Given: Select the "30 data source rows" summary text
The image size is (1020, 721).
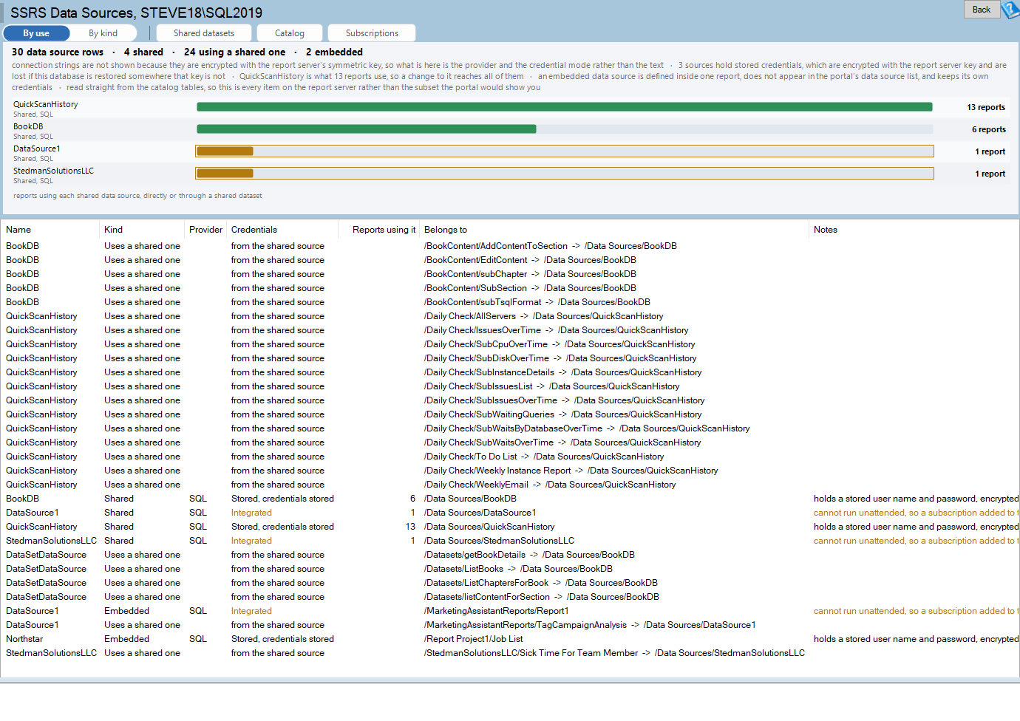Looking at the screenshot, I should 58,52.
